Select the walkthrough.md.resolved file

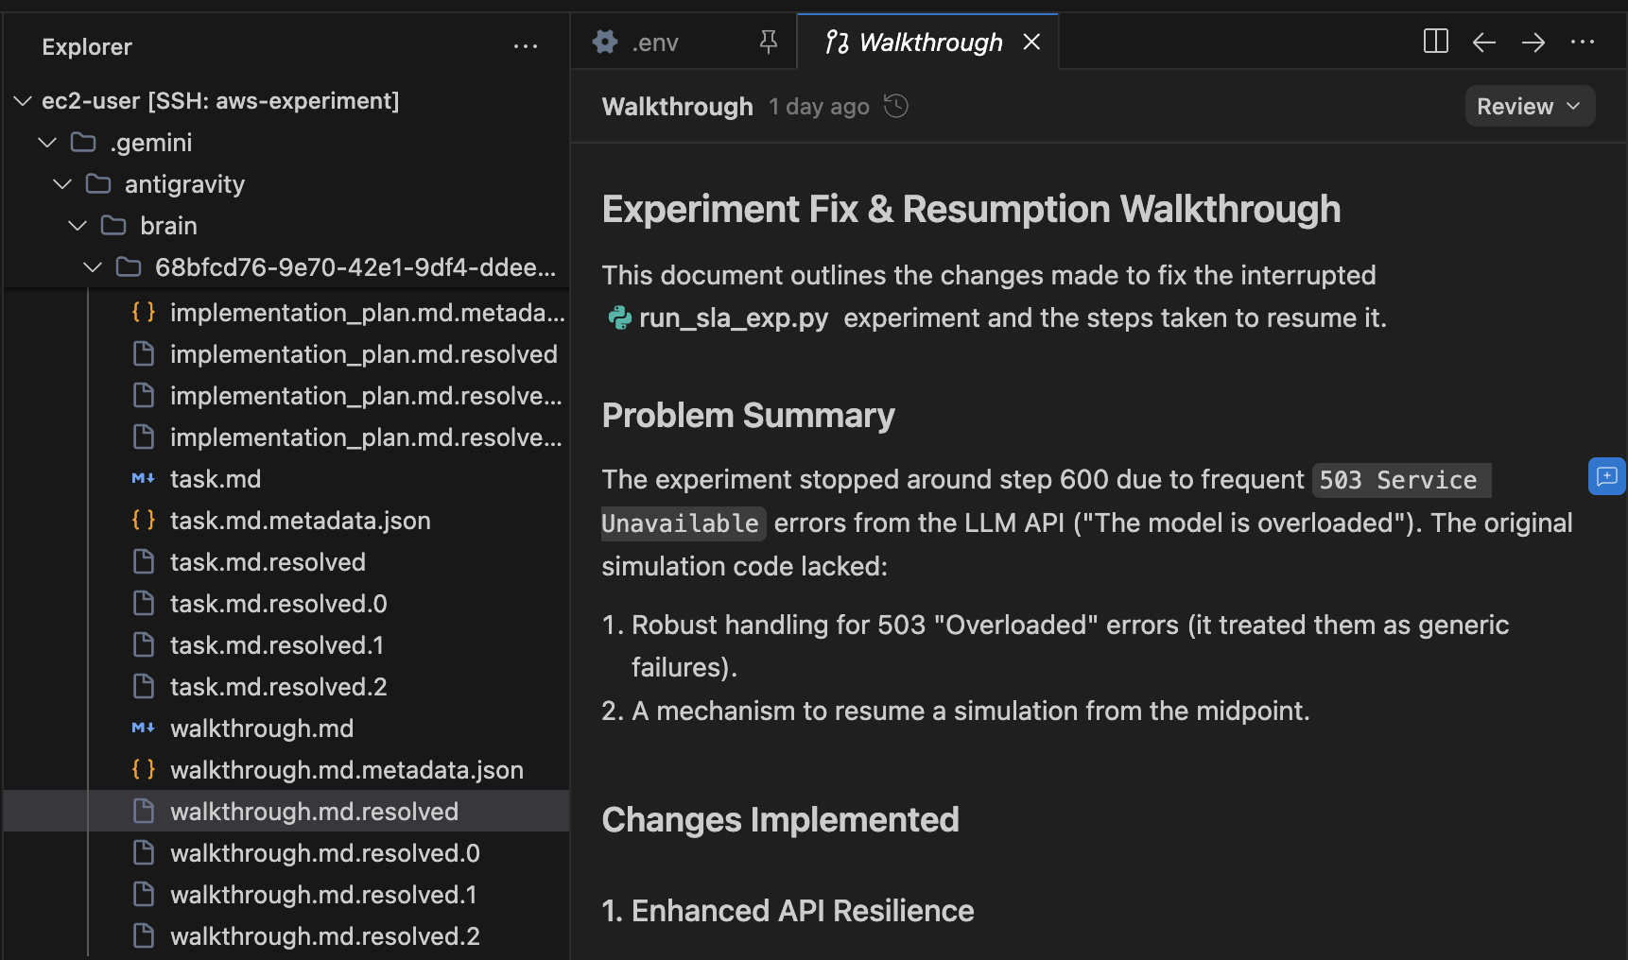pyautogui.click(x=314, y=811)
